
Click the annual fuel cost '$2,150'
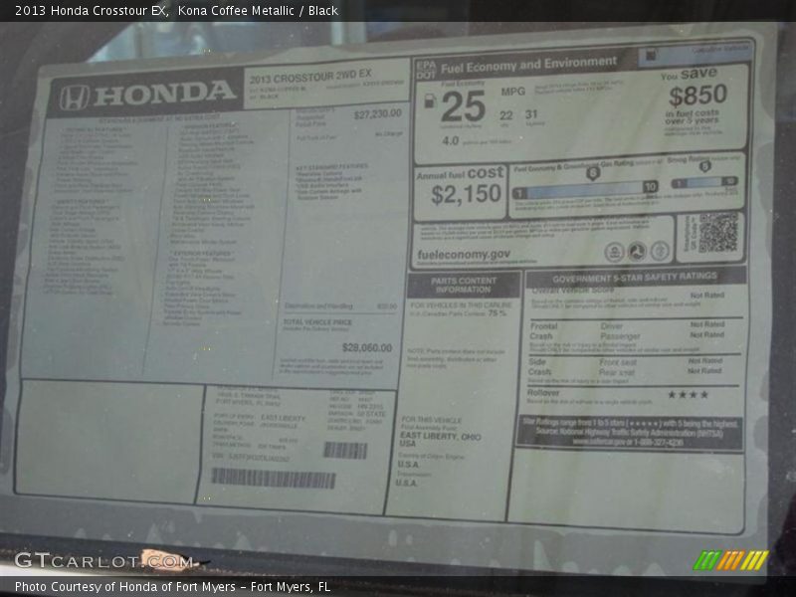pos(466,194)
